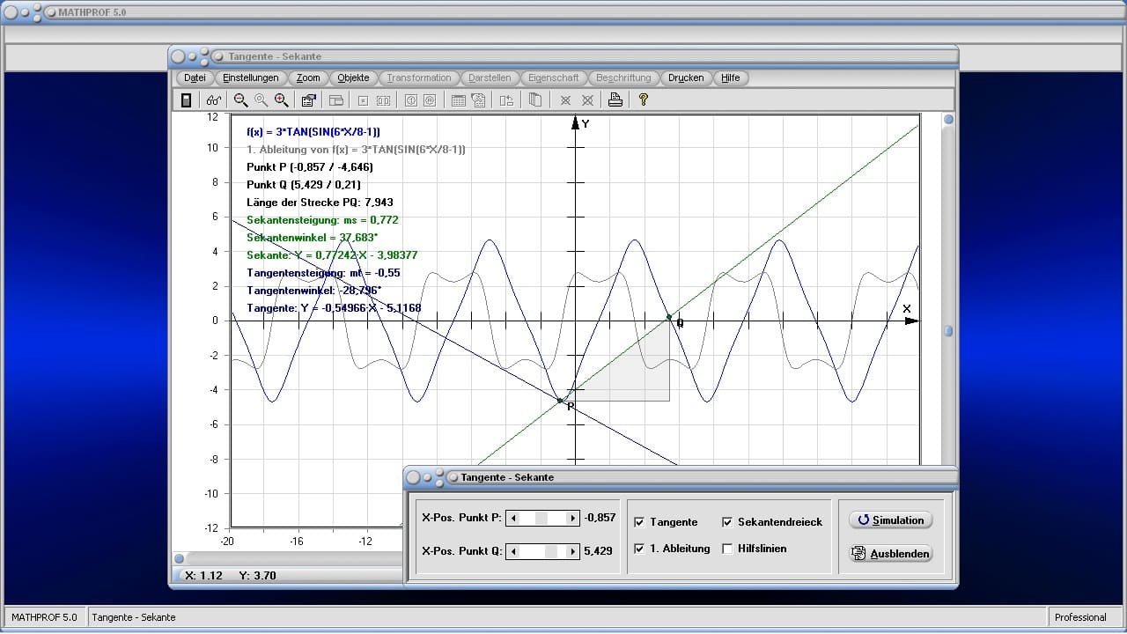Click the plain magnifier reset zoom icon
Screen dimensions: 1127x634
point(261,100)
